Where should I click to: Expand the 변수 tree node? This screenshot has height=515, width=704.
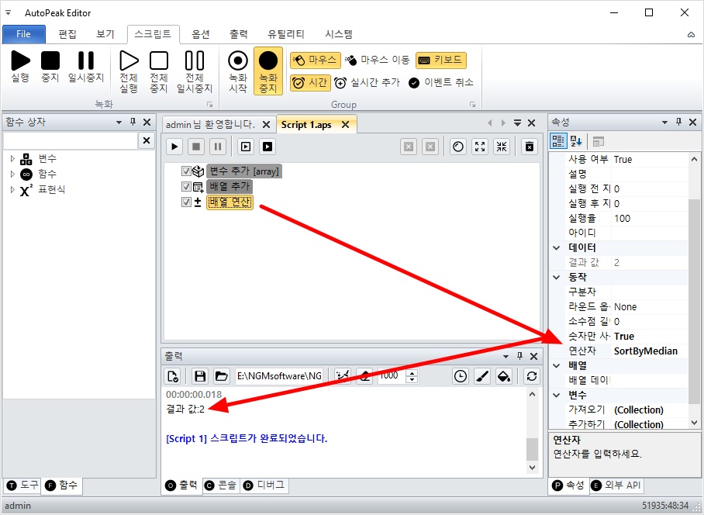pyautogui.click(x=12, y=158)
